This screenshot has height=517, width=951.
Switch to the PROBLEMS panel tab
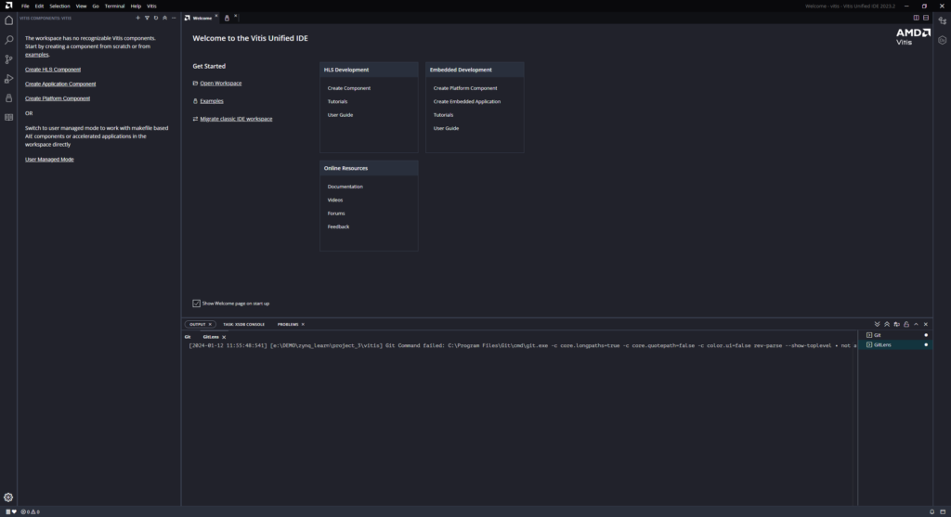tap(288, 324)
